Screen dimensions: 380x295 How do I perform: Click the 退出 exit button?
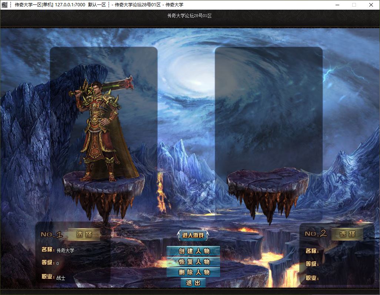[193, 283]
